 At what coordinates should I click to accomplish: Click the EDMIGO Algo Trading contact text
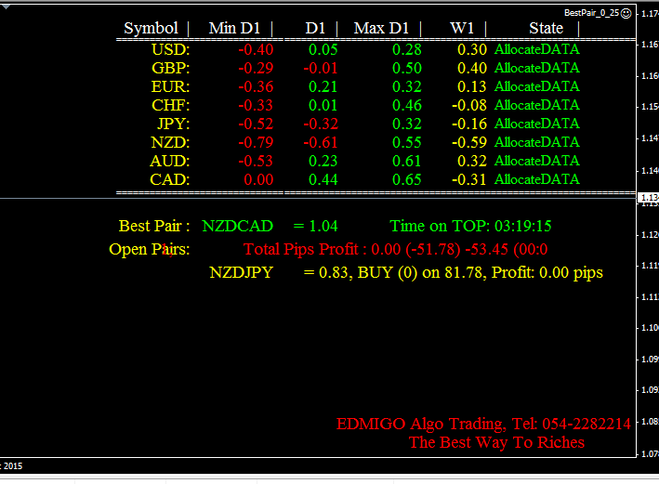(483, 424)
